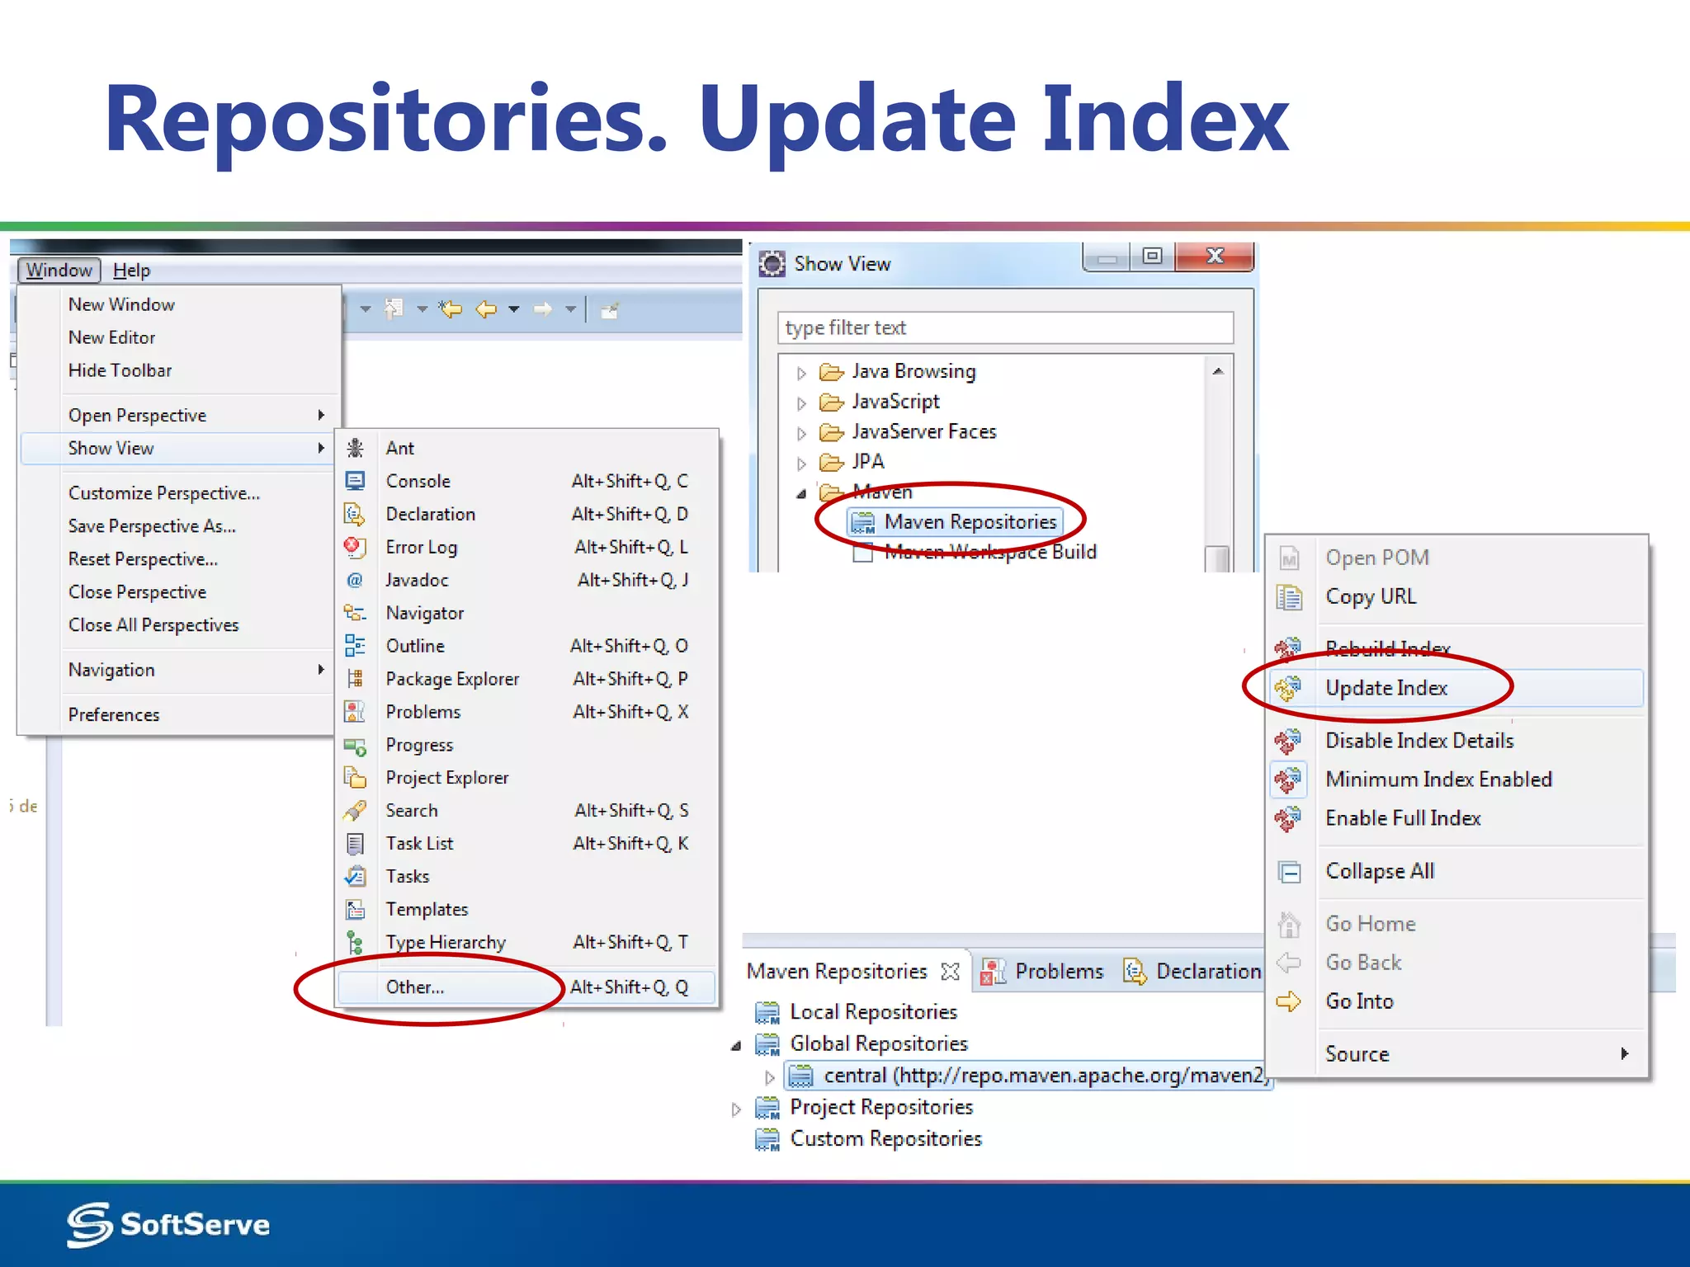Expand the JavaScript folder
The image size is (1690, 1267).
[800, 403]
